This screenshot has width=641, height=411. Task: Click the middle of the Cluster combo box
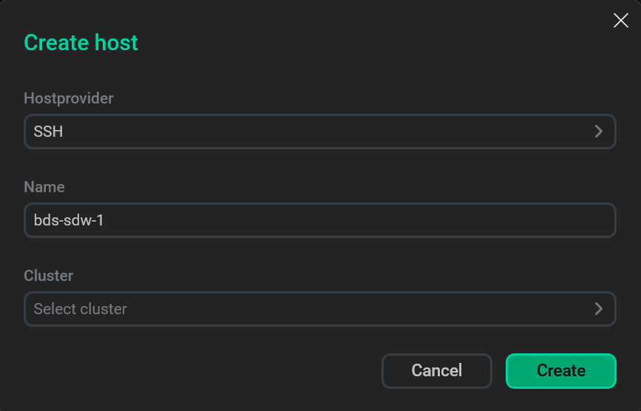tap(319, 309)
